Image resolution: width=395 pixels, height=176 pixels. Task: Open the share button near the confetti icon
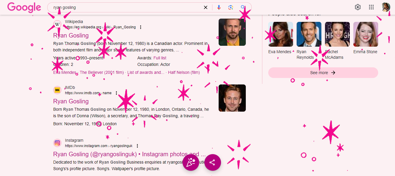[212, 162]
